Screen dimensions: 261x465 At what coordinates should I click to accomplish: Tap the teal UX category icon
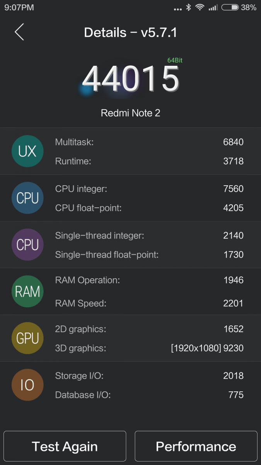27,151
